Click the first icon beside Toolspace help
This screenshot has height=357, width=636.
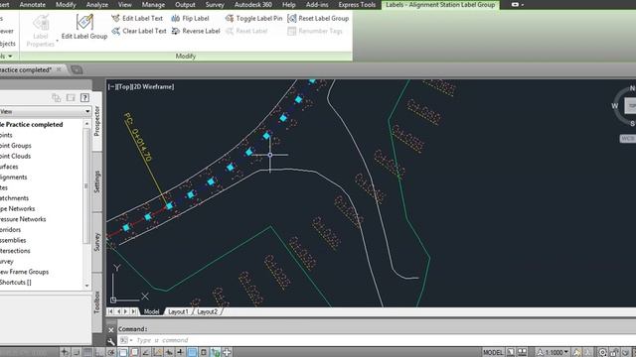coord(56,97)
